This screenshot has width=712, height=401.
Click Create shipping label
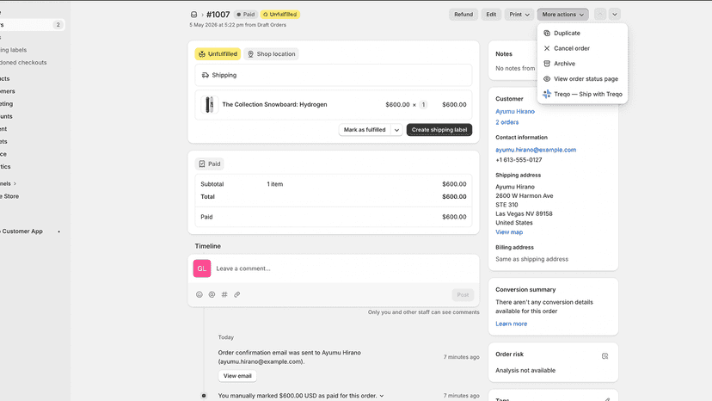point(439,130)
